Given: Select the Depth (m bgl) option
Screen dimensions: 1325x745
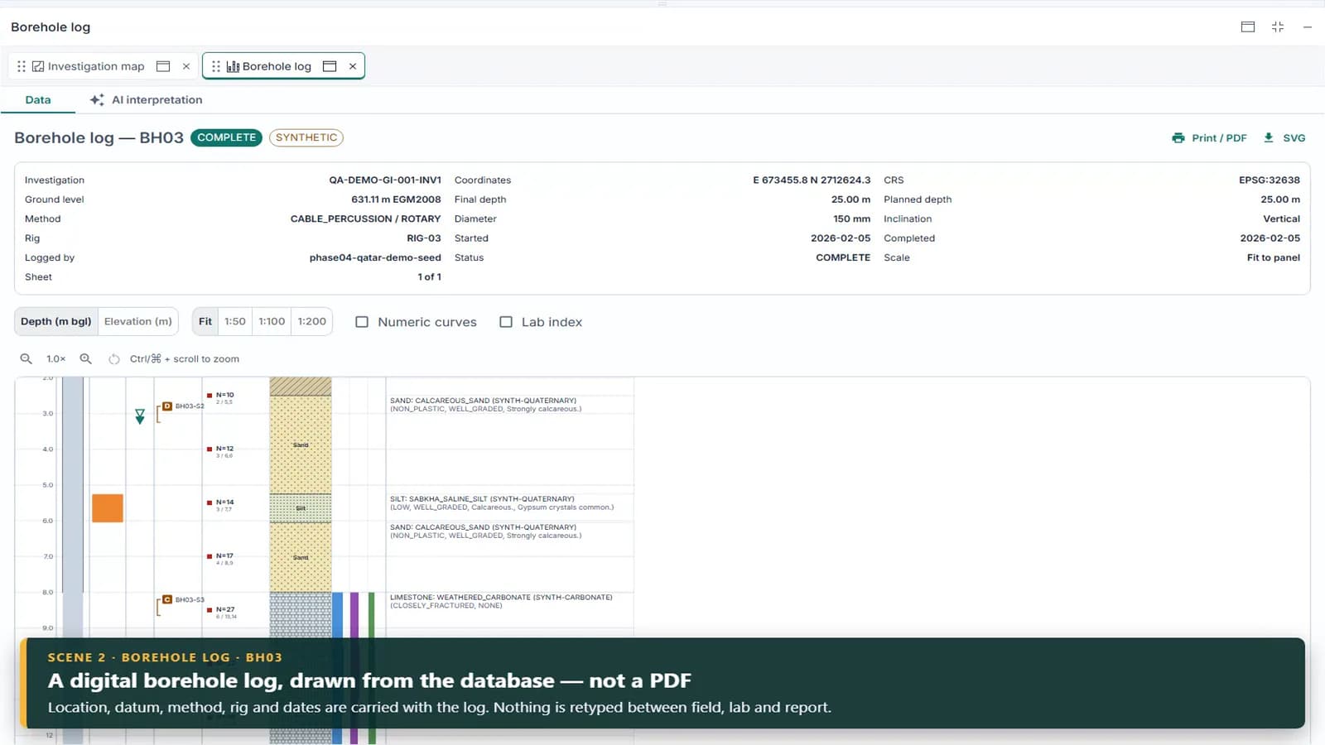Looking at the screenshot, I should (x=56, y=321).
